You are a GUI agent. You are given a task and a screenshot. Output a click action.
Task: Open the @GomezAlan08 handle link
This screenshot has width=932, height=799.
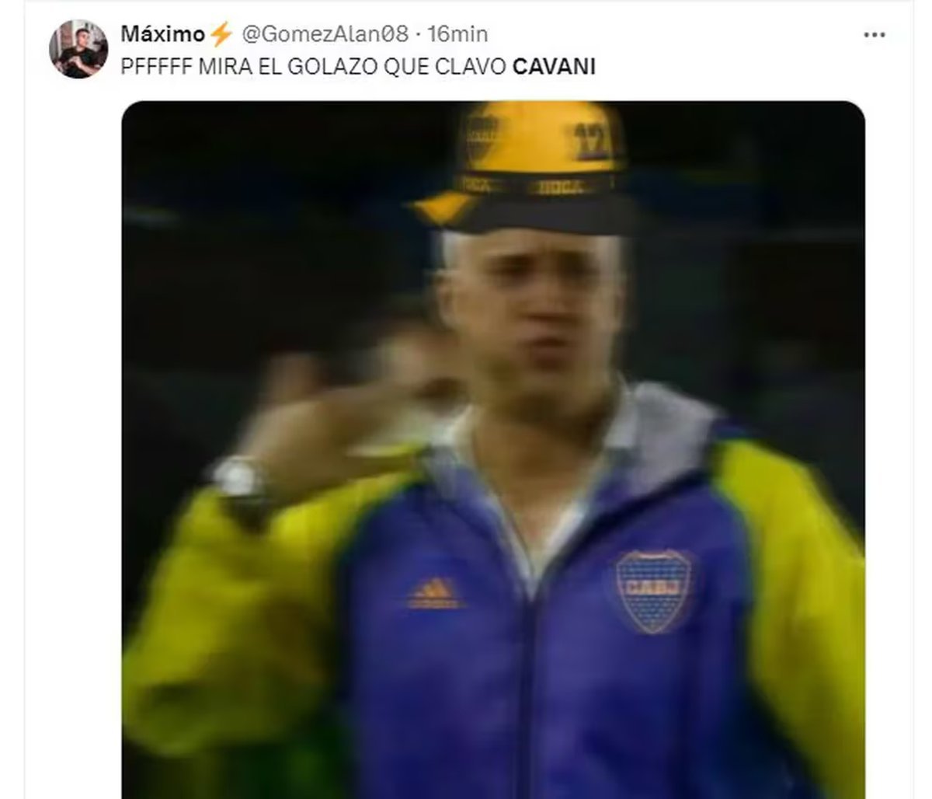coord(325,34)
